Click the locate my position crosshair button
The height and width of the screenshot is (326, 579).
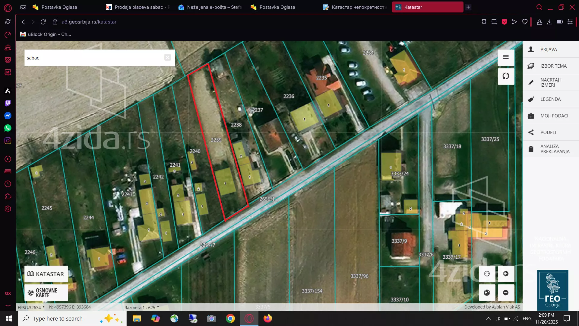click(487, 274)
